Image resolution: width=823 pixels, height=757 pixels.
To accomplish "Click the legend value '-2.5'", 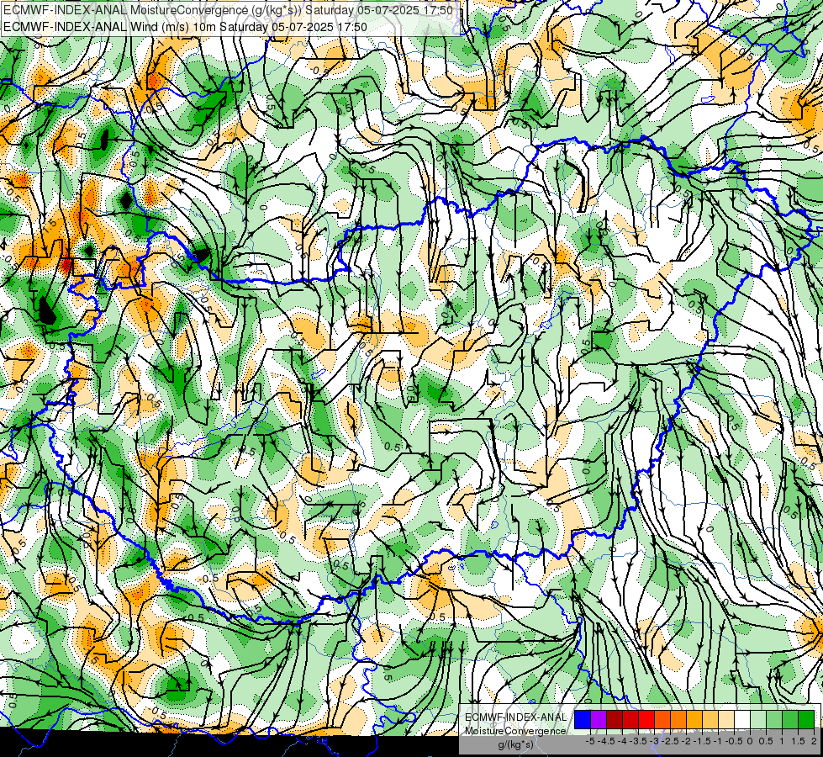I will (670, 741).
